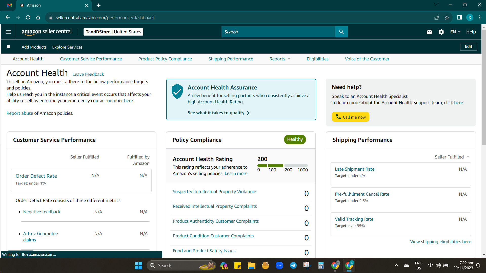Open the browser home page

pos(38,17)
